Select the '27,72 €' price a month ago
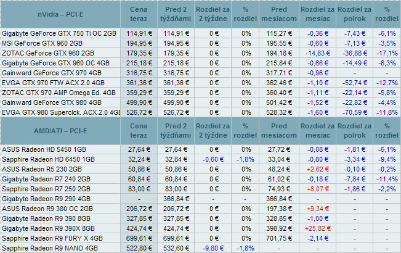Screen dimensions: 401x253 (x=279, y=149)
